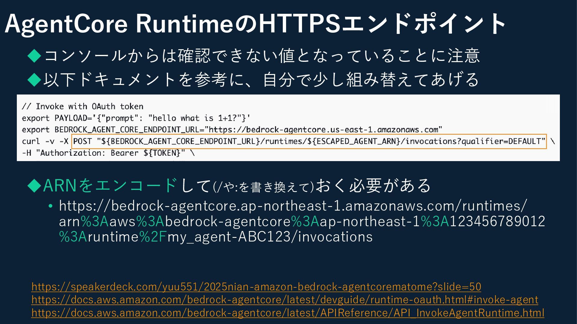The image size is (577, 324).
Task: Open the API_InvokeAgentRuntime reference link
Action: point(288,313)
